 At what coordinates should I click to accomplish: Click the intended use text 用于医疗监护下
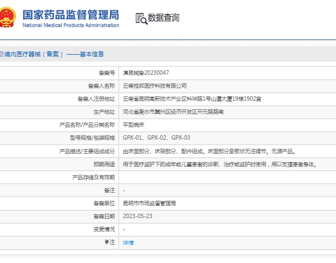[220, 165]
